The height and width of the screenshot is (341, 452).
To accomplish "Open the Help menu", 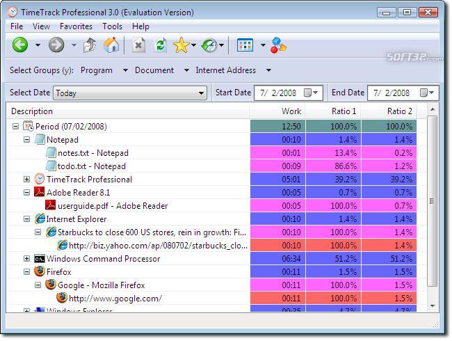I will pos(140,26).
